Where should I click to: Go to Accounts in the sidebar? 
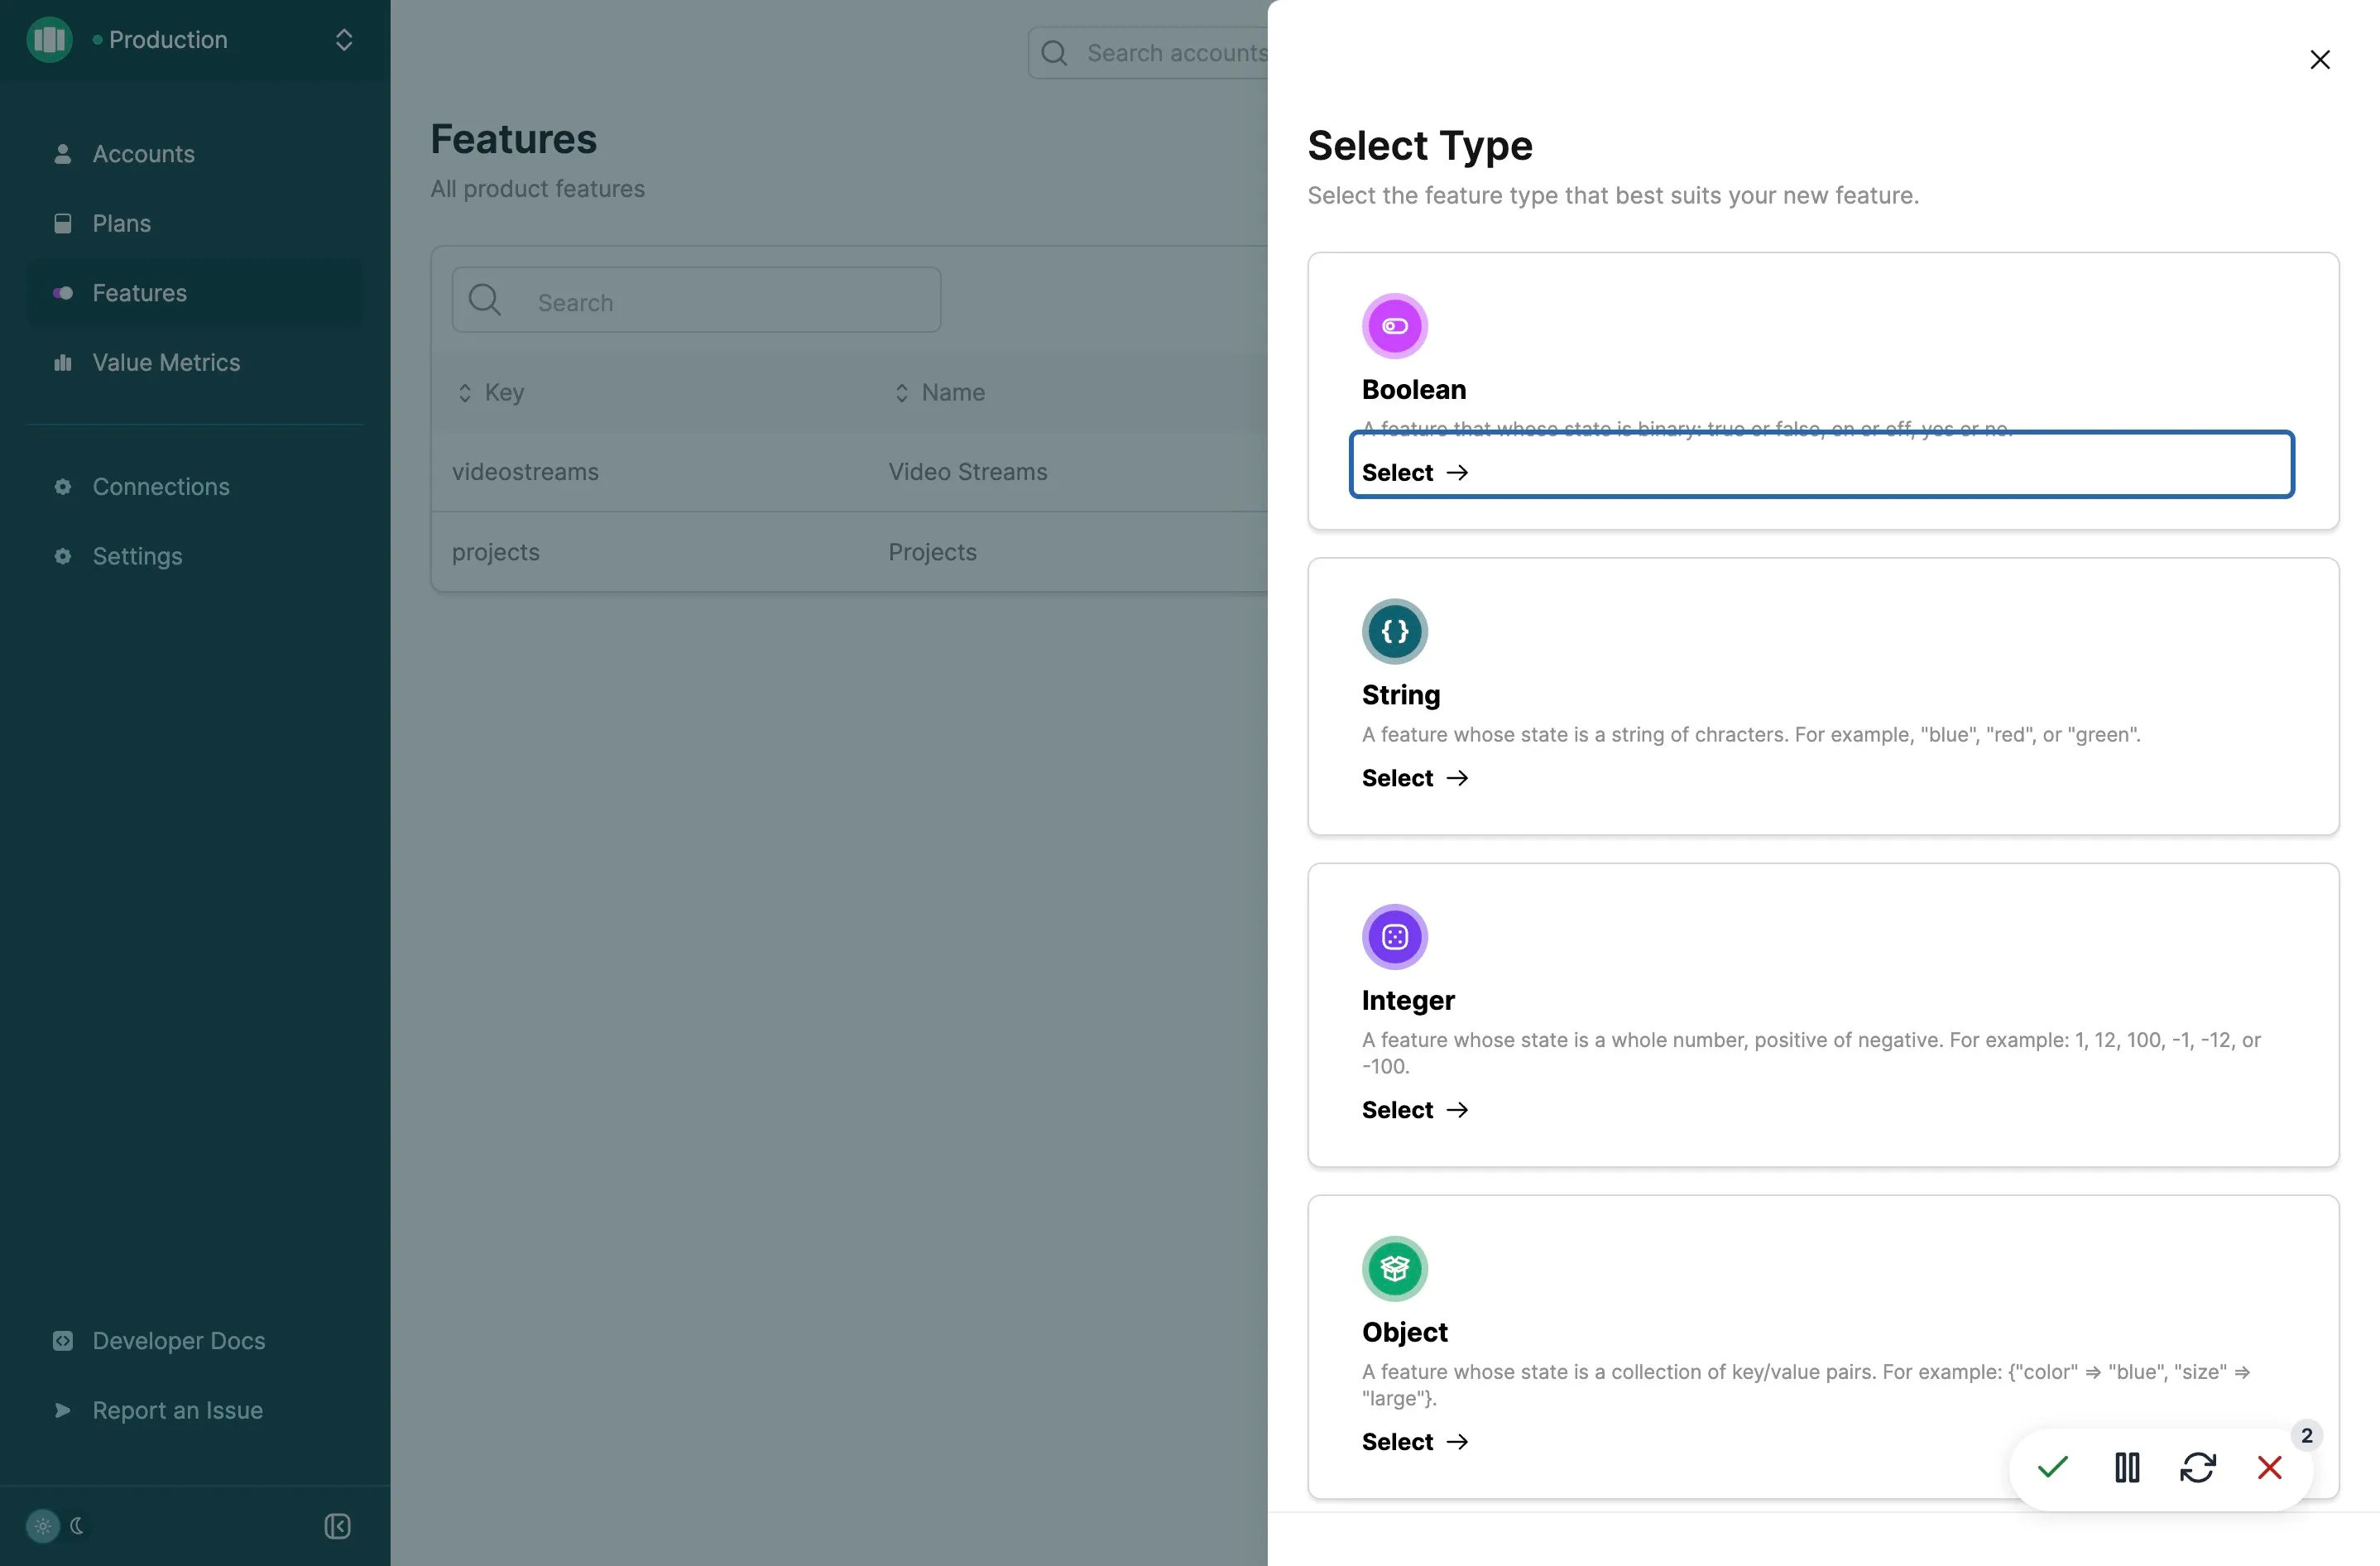point(195,154)
